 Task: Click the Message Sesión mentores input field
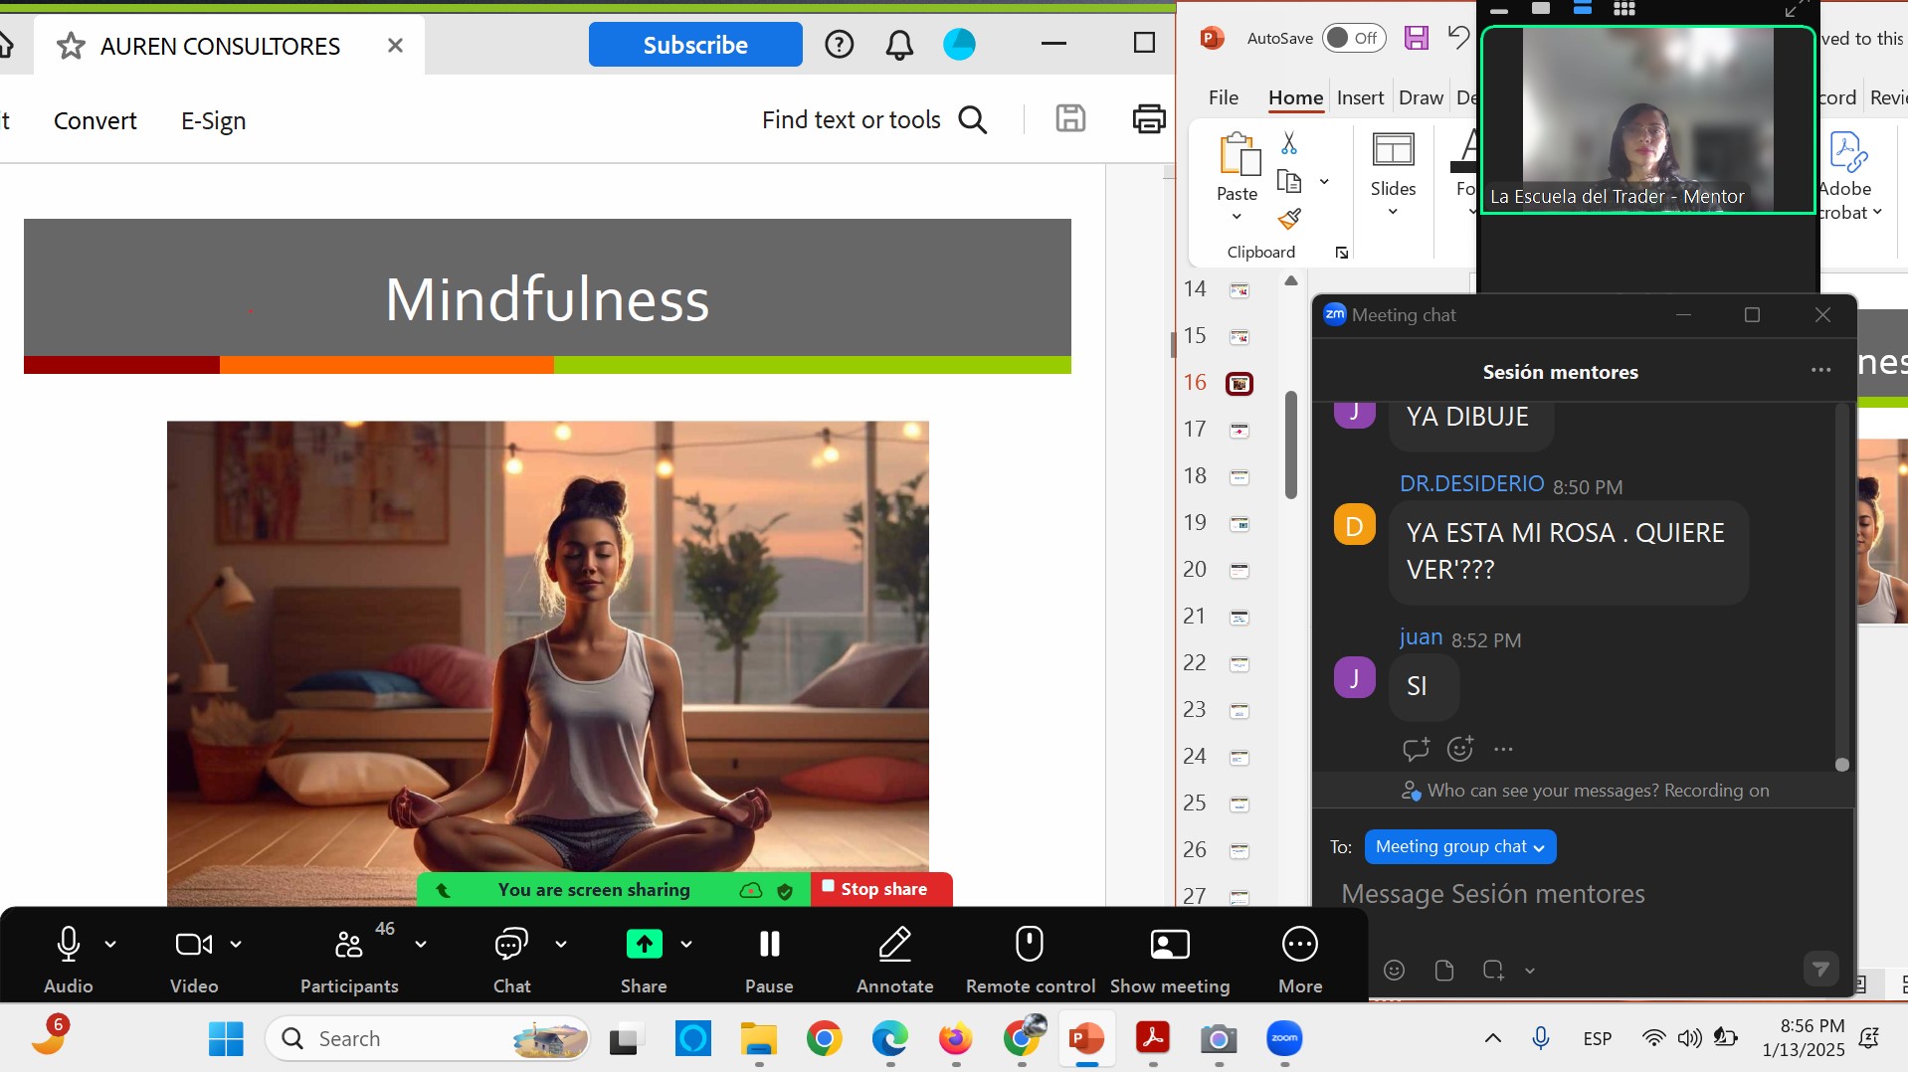coord(1582,894)
